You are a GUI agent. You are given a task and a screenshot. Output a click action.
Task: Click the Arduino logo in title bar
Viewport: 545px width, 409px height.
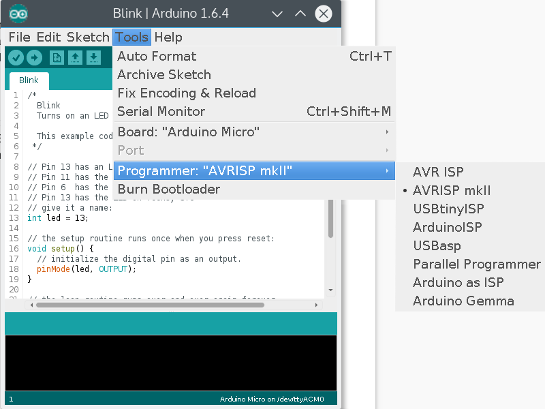tap(18, 14)
